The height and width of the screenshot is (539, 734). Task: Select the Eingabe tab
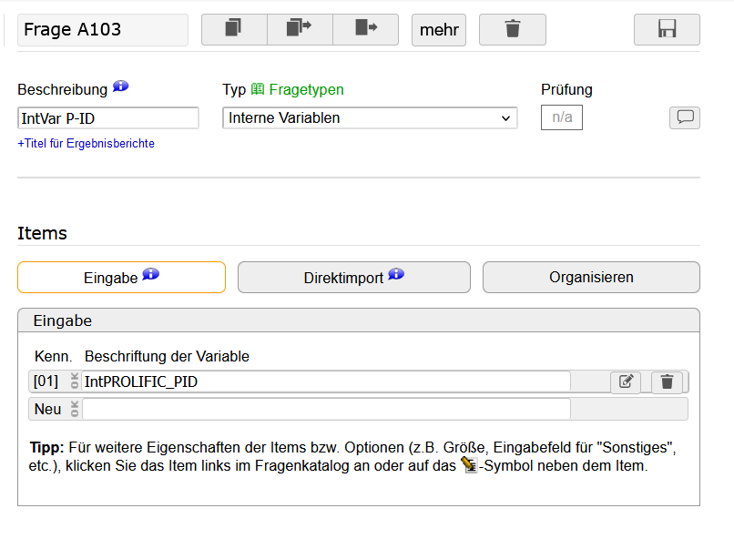pos(122,278)
